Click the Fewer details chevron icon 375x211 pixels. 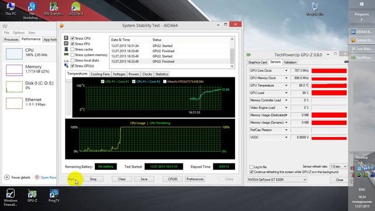[x=7, y=177]
